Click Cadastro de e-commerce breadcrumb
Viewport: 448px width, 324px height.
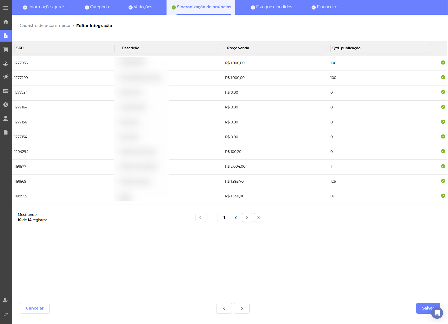click(45, 26)
